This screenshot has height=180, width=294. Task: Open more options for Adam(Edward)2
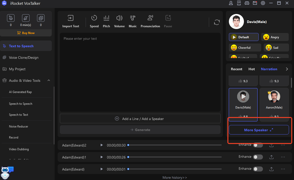click(x=283, y=145)
